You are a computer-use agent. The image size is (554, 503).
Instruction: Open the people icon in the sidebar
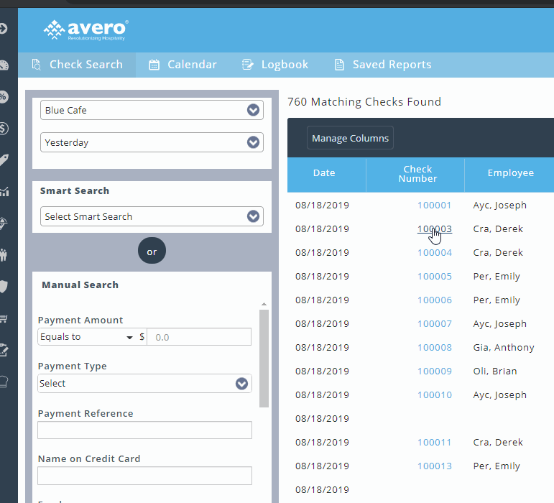pos(4,254)
